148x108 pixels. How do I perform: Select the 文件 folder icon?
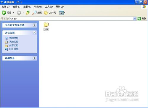[x=46, y=25]
